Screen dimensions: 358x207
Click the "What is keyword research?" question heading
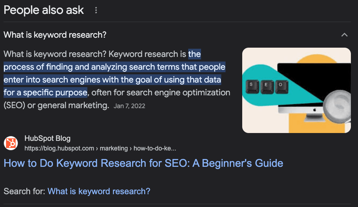coord(55,35)
